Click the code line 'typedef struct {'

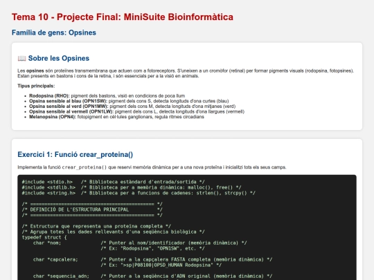click(x=44, y=237)
